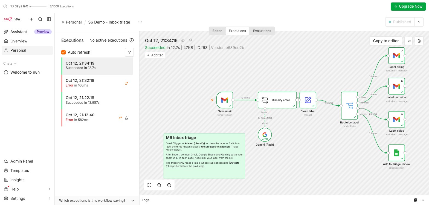The width and height of the screenshot is (429, 205).
Task: Open Templates in sidebar
Action: [27, 171]
